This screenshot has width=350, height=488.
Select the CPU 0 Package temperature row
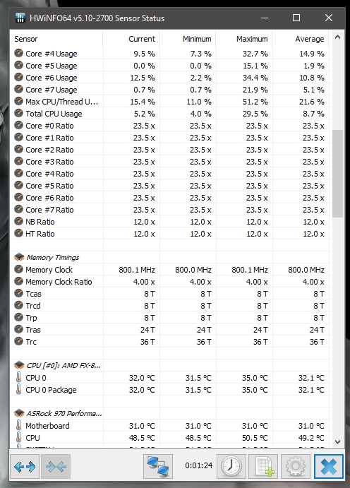171,390
